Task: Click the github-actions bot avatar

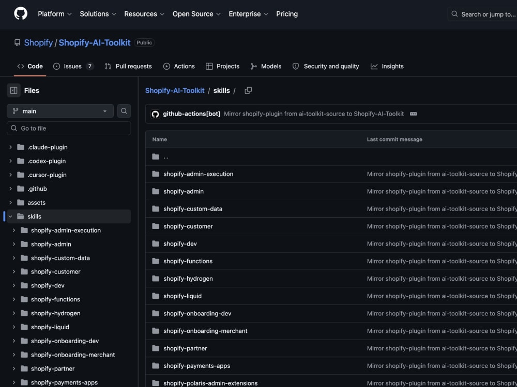Action: click(155, 114)
